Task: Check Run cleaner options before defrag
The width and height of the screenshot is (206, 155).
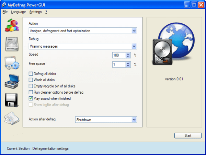Action: [31, 92]
